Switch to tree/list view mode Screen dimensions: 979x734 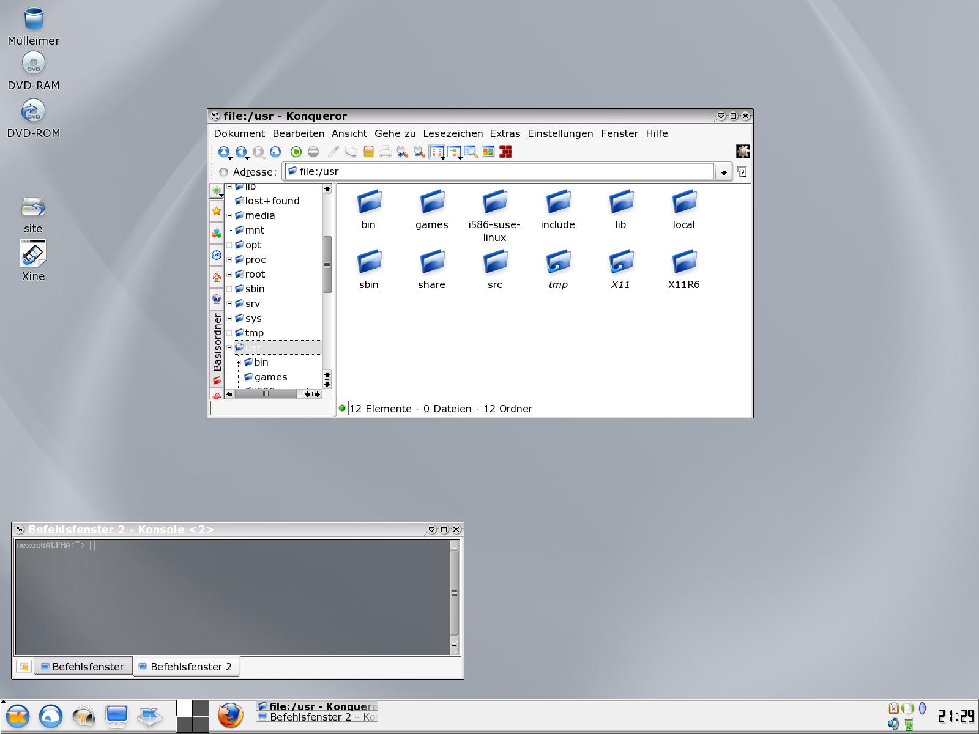pyautogui.click(x=454, y=152)
